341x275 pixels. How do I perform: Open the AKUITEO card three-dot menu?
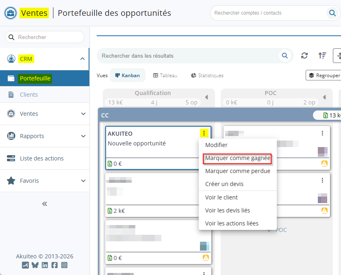(x=204, y=133)
